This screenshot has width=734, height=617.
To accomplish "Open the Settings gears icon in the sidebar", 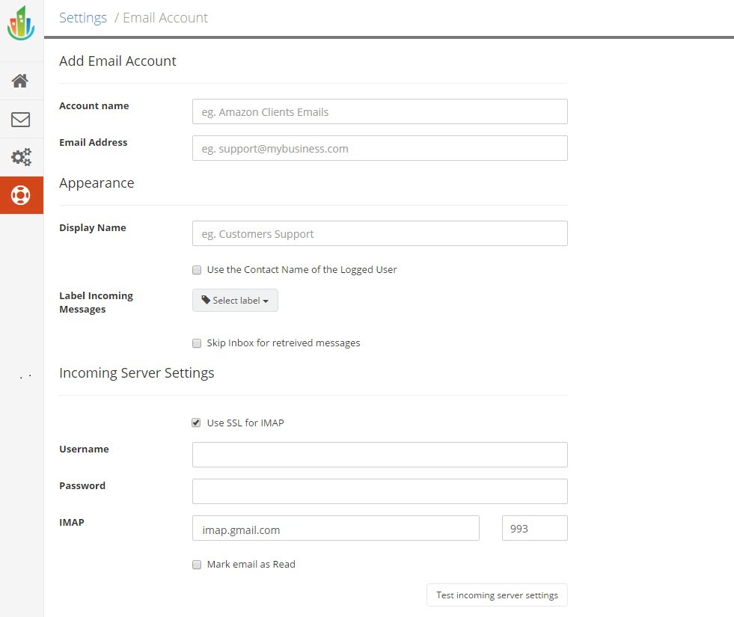I will (21, 157).
